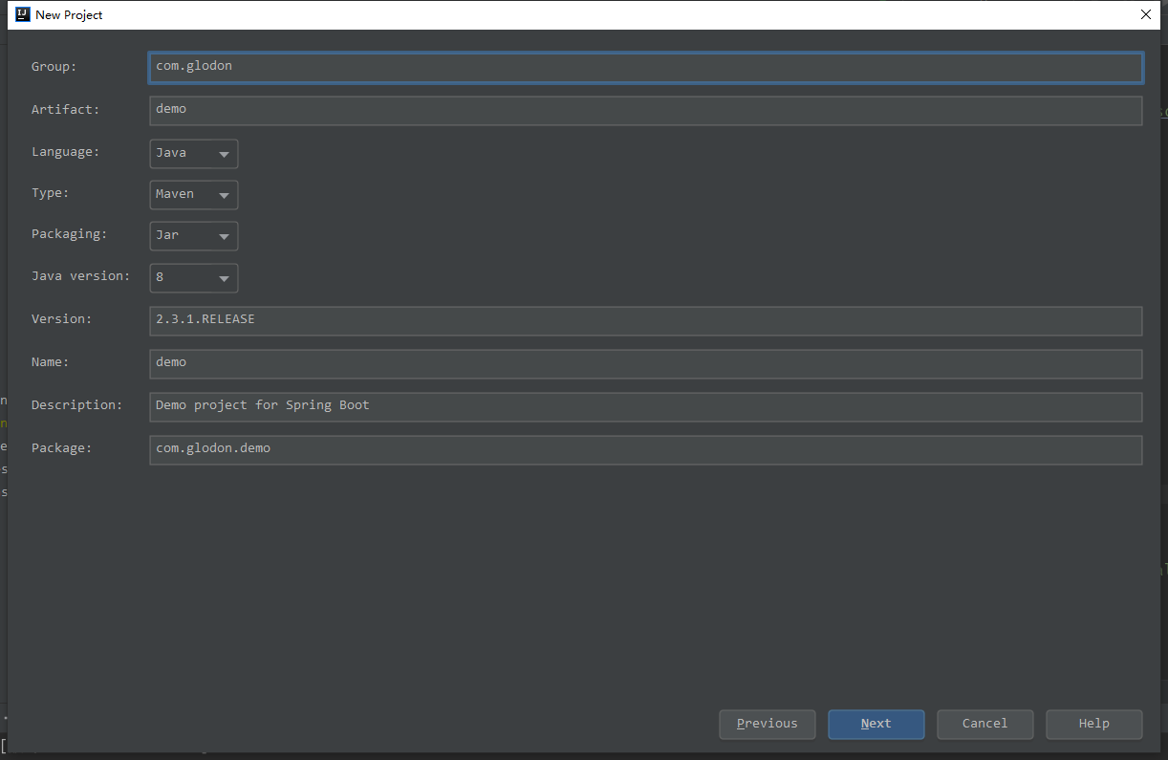Click into the Description text field
The image size is (1168, 760).
tap(645, 406)
